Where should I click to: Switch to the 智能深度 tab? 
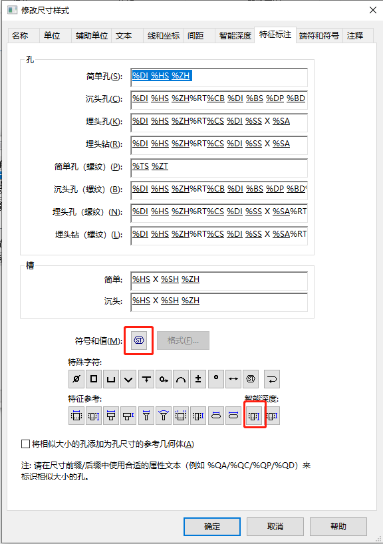coord(235,36)
